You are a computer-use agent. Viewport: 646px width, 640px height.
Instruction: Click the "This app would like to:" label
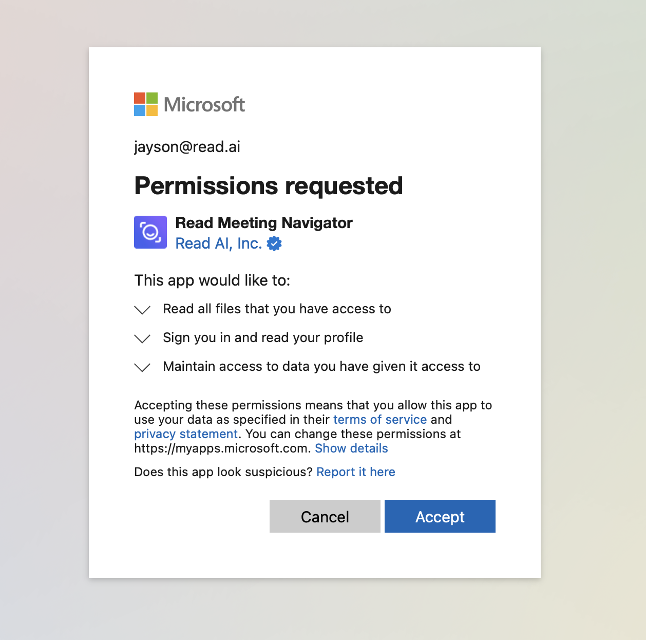click(212, 280)
